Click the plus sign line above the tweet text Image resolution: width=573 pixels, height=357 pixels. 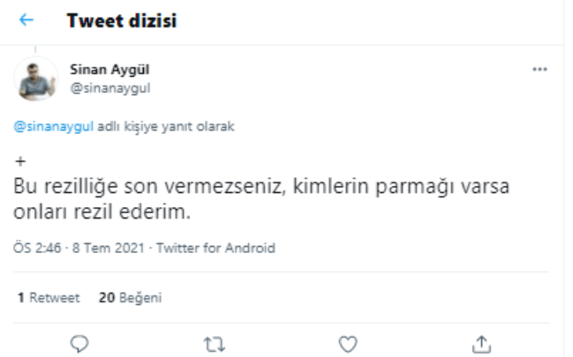coord(21,162)
